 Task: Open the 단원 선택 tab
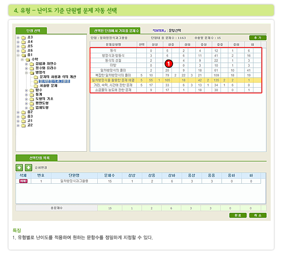[31, 31]
